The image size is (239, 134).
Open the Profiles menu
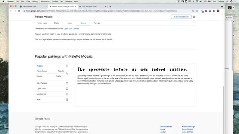point(55,1)
